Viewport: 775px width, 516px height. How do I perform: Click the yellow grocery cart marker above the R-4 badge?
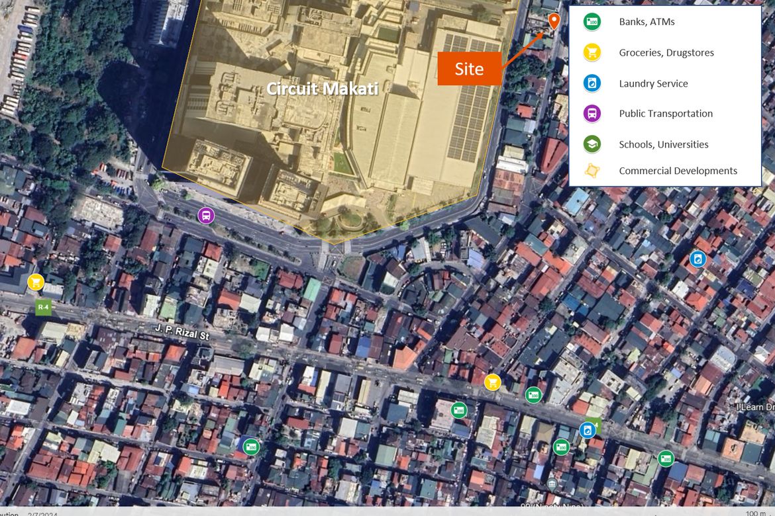pyautogui.click(x=36, y=282)
